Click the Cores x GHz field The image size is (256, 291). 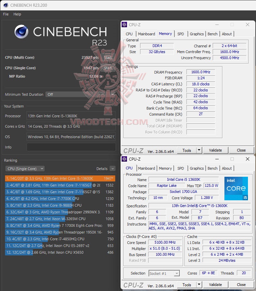tap(71, 126)
